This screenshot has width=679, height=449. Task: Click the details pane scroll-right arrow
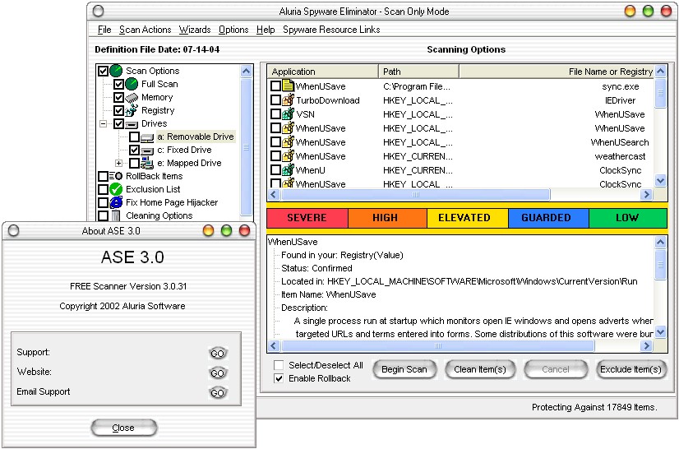(x=646, y=346)
